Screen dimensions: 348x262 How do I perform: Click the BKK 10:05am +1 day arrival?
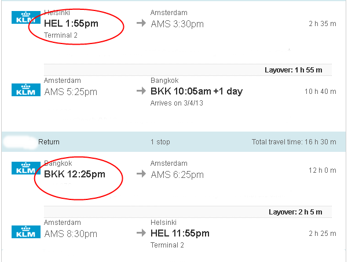click(x=197, y=91)
